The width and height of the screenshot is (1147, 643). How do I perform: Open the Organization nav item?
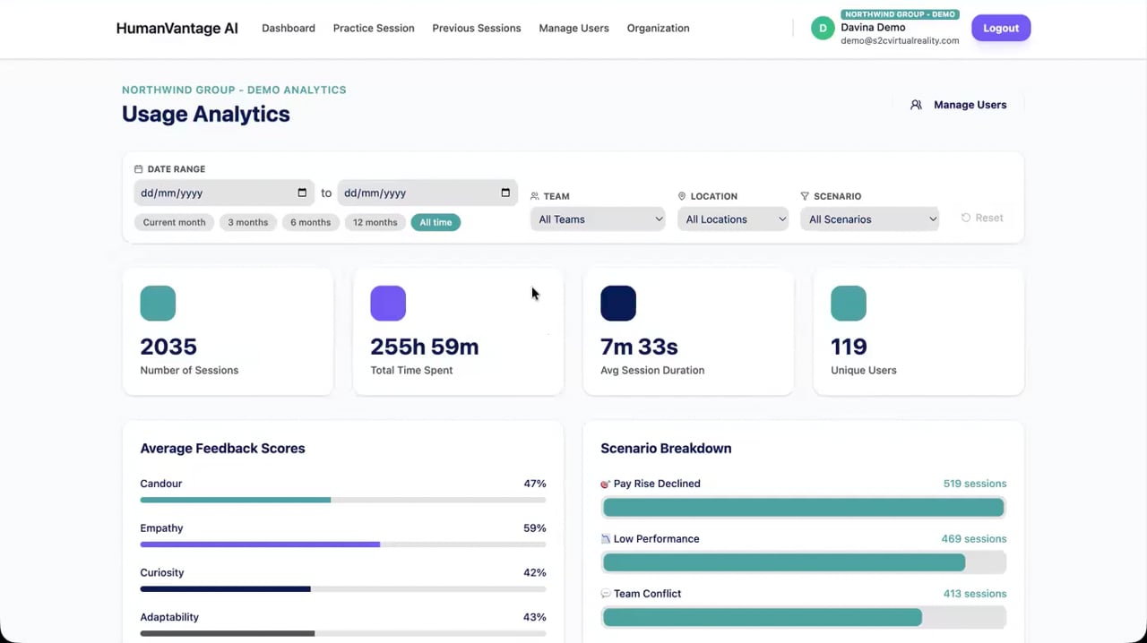tap(658, 29)
